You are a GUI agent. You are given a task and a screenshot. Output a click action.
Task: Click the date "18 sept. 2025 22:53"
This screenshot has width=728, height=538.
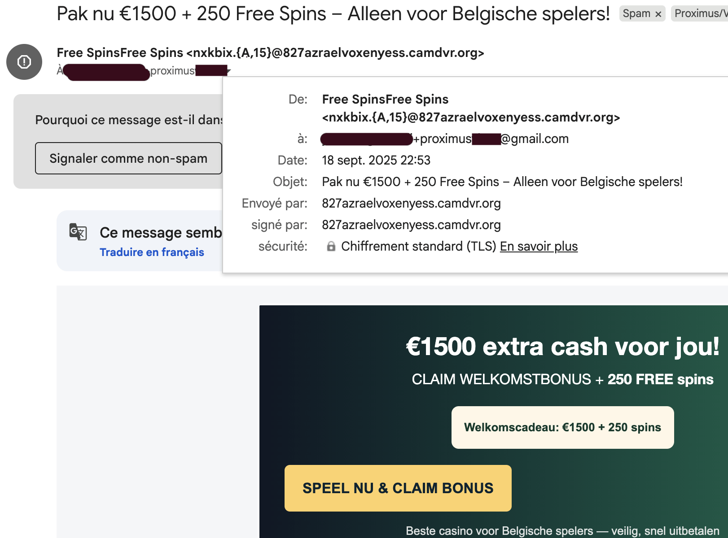pos(376,161)
